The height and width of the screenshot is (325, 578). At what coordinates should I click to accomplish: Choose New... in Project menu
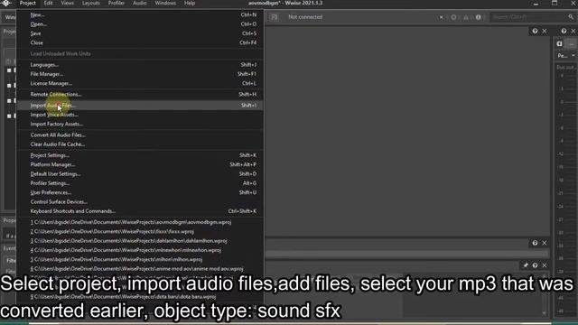[x=140, y=14]
